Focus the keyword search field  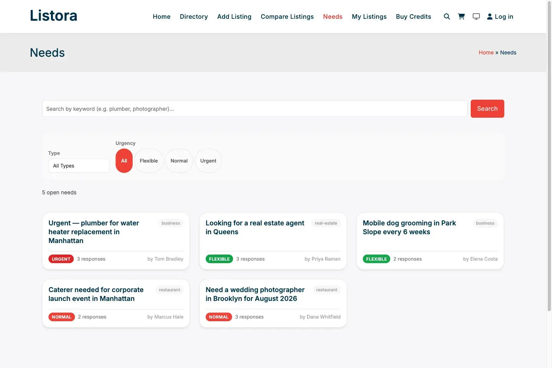(255, 109)
